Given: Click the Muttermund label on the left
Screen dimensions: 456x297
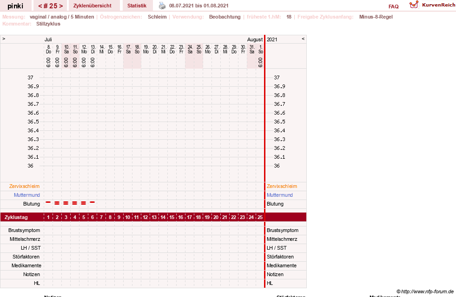Looking at the screenshot, I should coord(27,195).
